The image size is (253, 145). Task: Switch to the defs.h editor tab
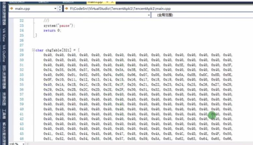[x=43, y=2]
